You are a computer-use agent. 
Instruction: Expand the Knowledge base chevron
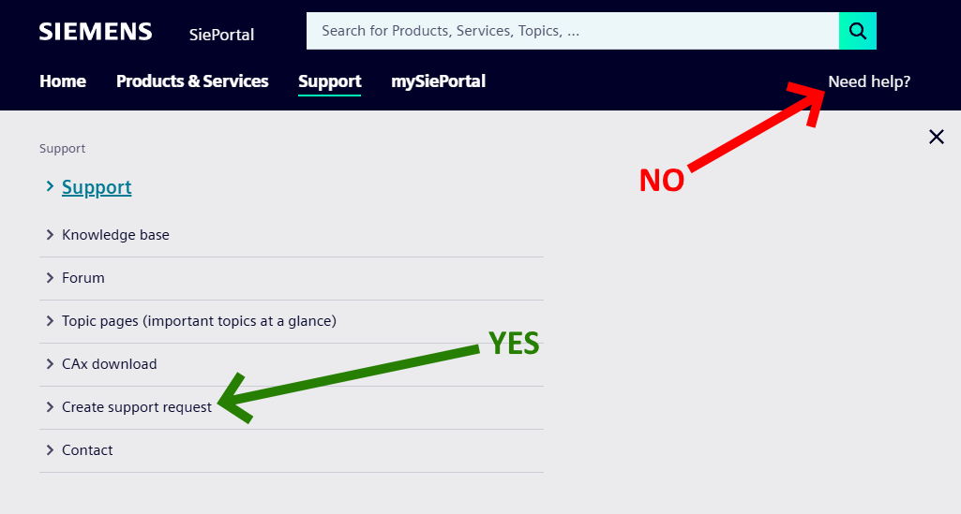point(50,235)
